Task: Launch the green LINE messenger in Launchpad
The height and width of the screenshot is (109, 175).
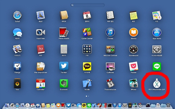Action: (x=157, y=66)
